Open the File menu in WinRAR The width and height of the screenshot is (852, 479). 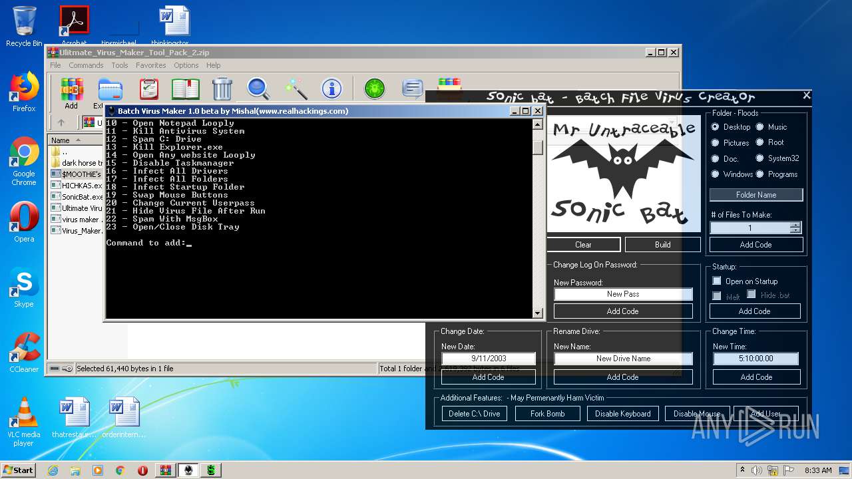(x=55, y=65)
